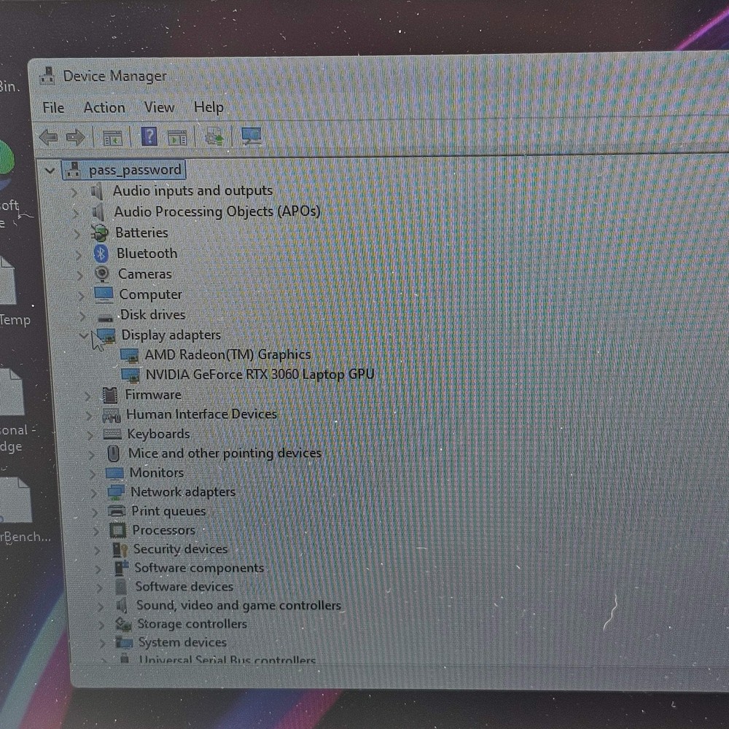Screen dimensions: 729x729
Task: Collapse the pass_password root node
Action: coord(50,171)
